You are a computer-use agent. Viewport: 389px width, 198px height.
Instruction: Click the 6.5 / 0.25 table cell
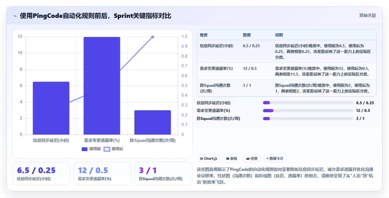(251, 46)
